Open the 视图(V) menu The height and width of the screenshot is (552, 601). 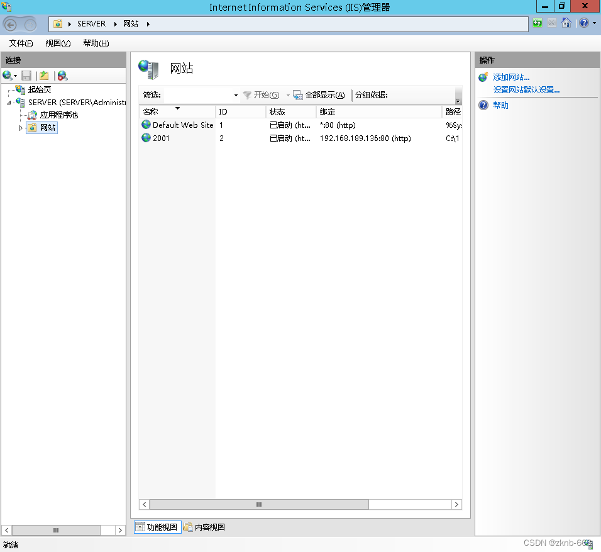[58, 43]
